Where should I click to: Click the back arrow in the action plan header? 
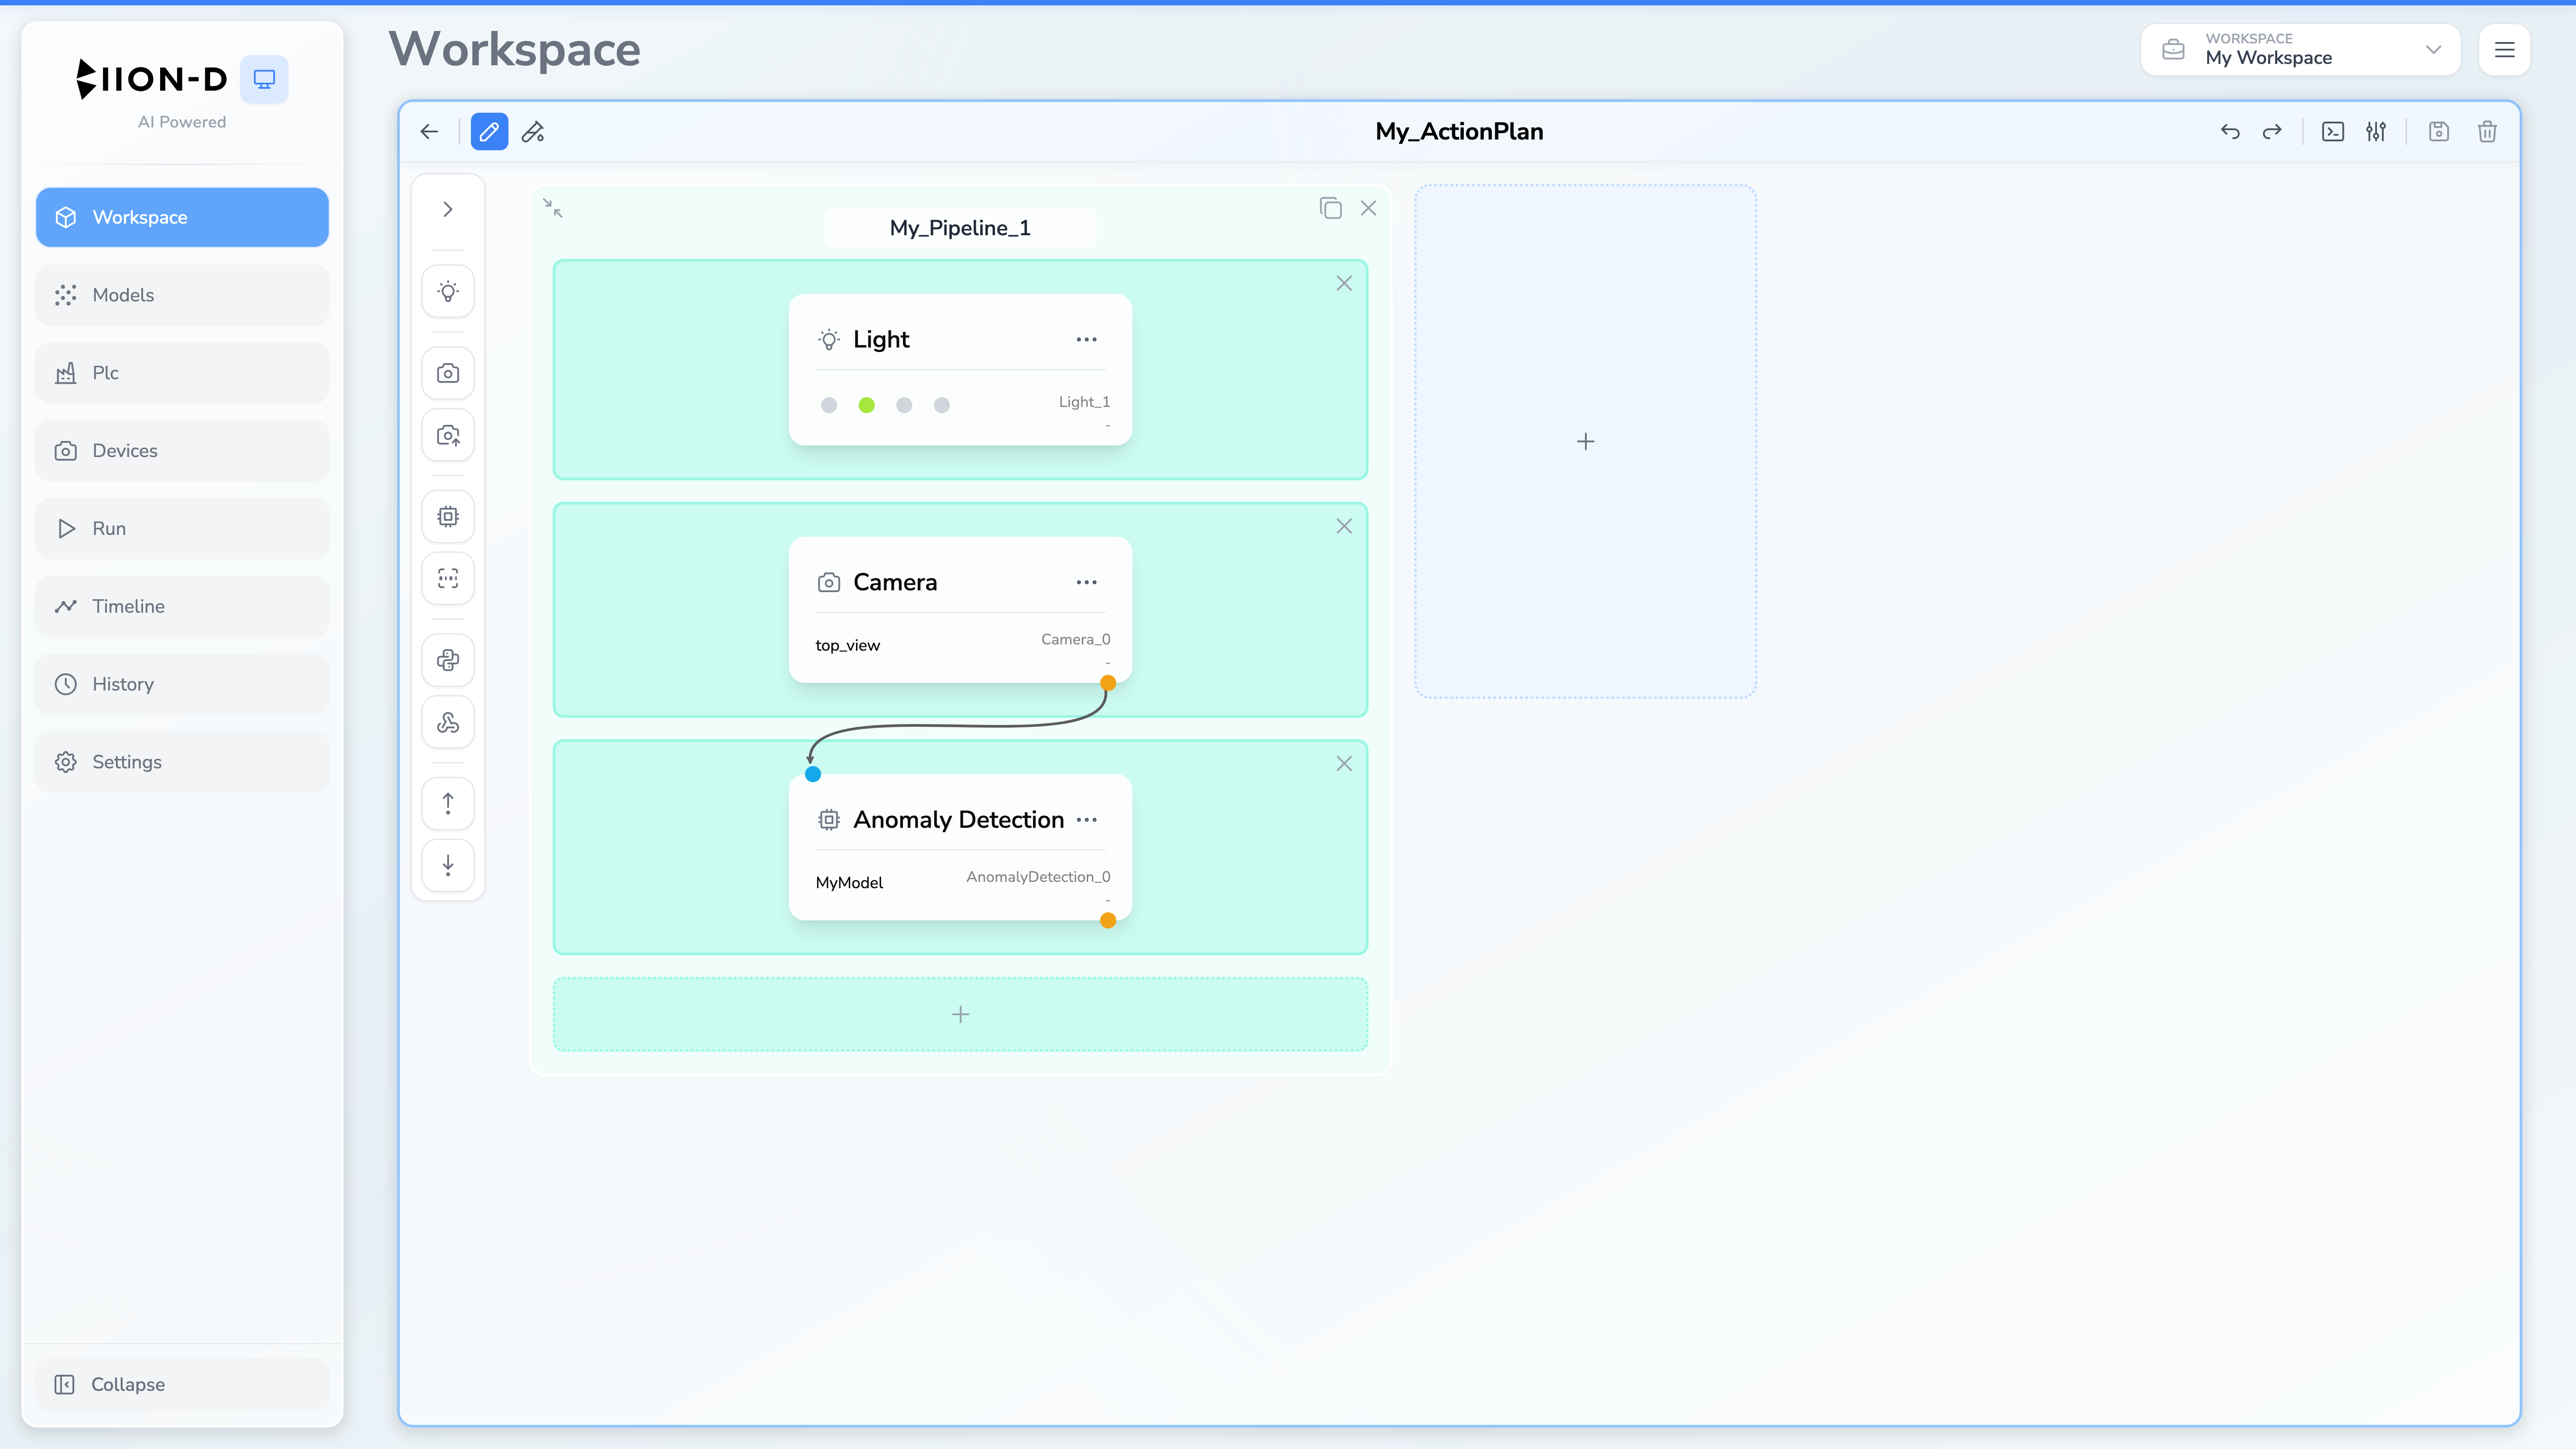[429, 131]
